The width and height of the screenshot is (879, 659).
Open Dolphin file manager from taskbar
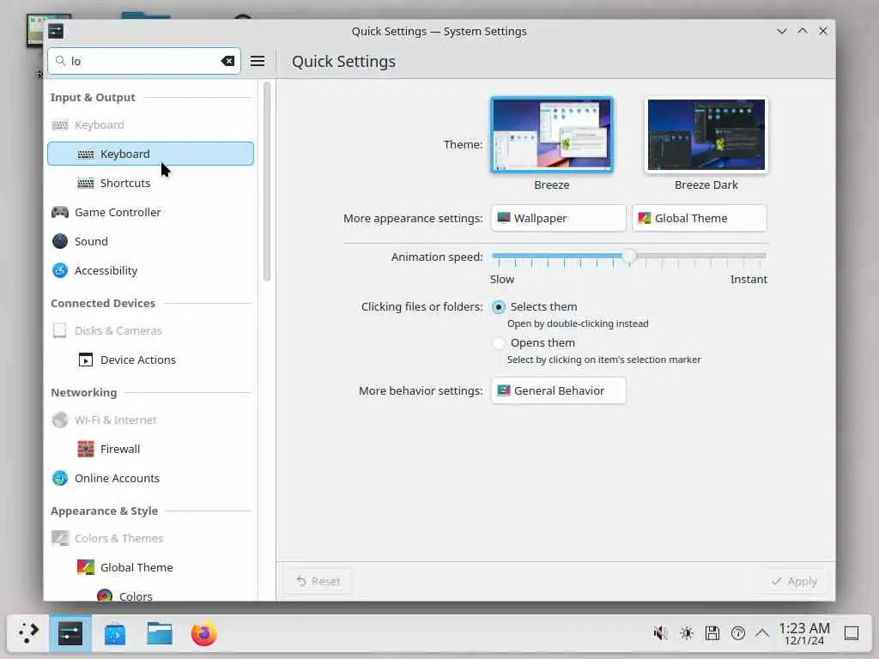click(159, 633)
